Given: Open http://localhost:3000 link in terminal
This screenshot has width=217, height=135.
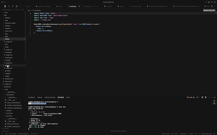Looking at the screenshot, I should tap(52, 114).
